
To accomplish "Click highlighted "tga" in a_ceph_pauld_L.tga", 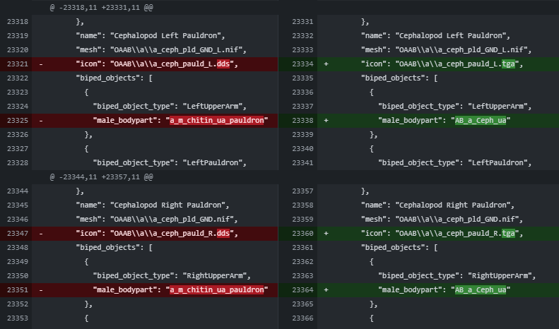I will tap(508, 64).
